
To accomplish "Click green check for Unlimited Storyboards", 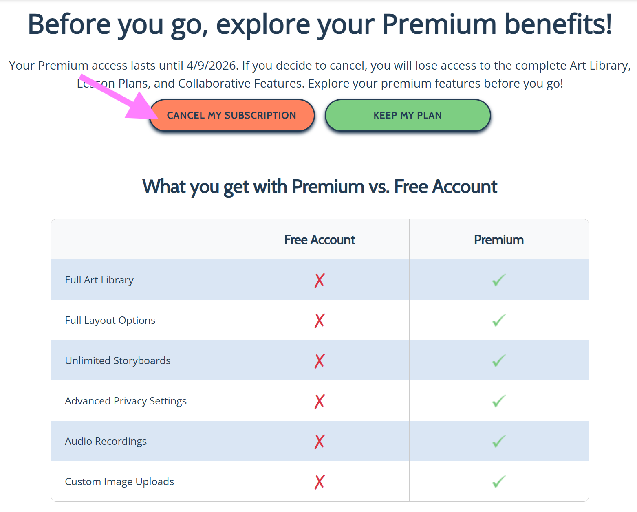I will click(x=499, y=360).
